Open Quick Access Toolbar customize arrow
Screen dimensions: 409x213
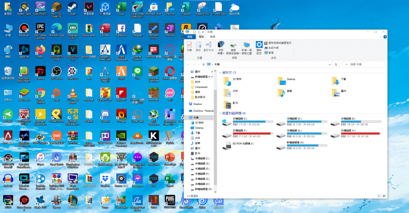tap(203, 32)
